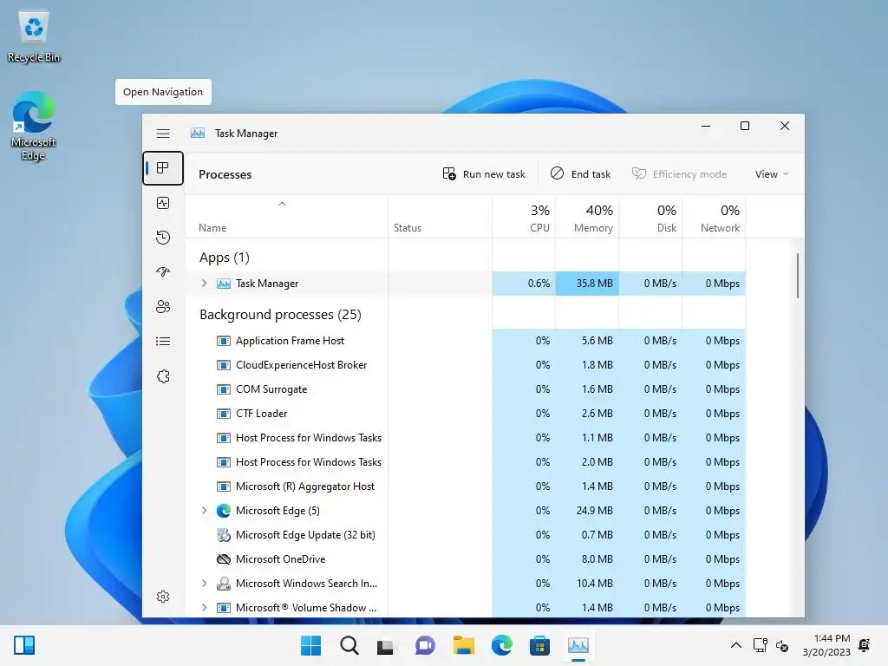The height and width of the screenshot is (666, 888).
Task: Select Host Process row using 1.1 MB
Action: tap(466, 438)
